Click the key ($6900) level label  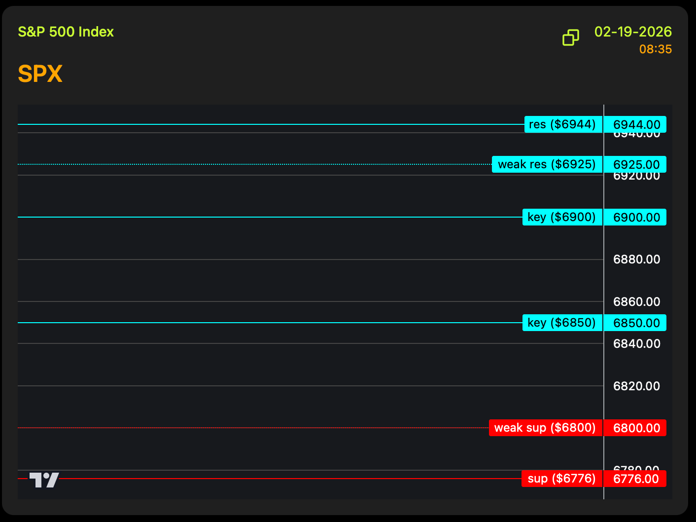pyautogui.click(x=562, y=217)
